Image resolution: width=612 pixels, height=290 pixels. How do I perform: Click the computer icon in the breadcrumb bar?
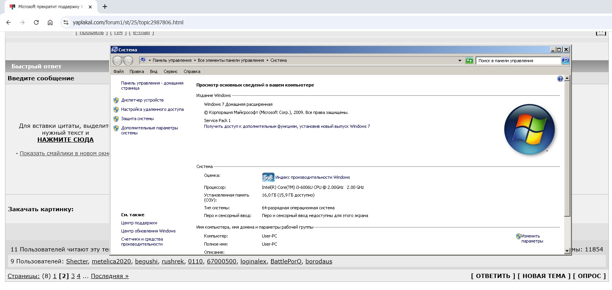tap(142, 60)
